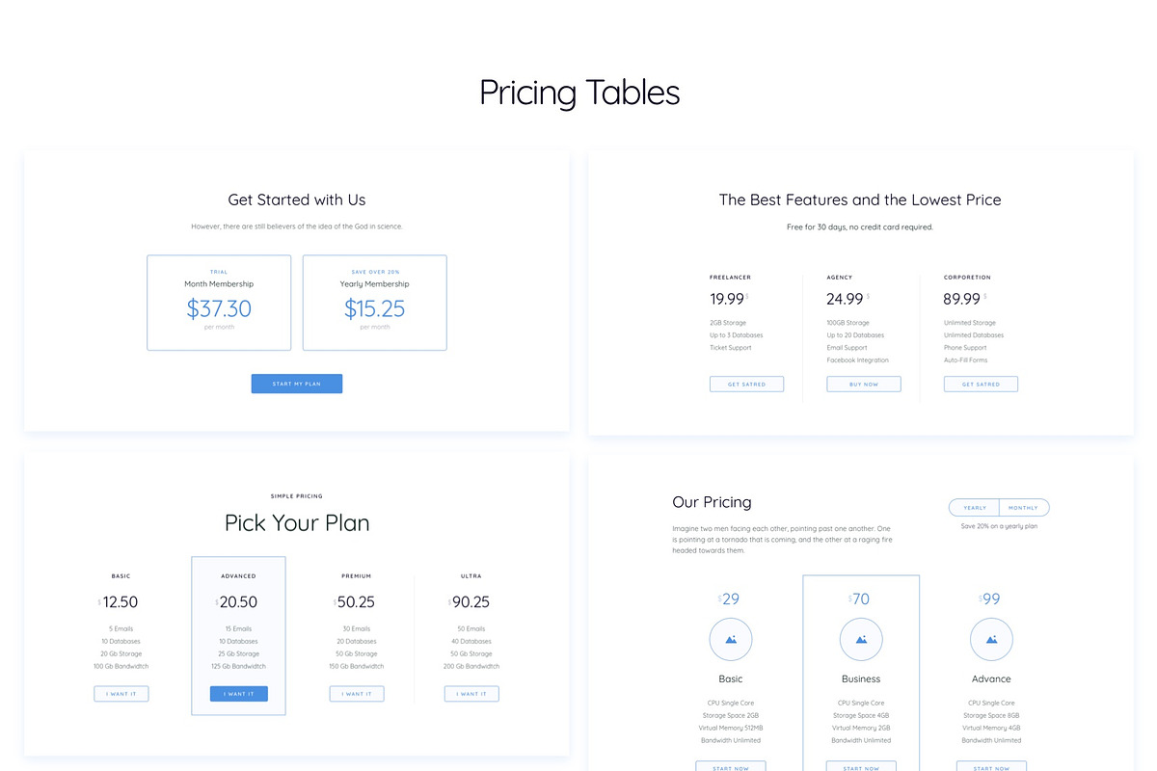
Task: Click I Want It for Advanced plan
Action: click(x=239, y=694)
